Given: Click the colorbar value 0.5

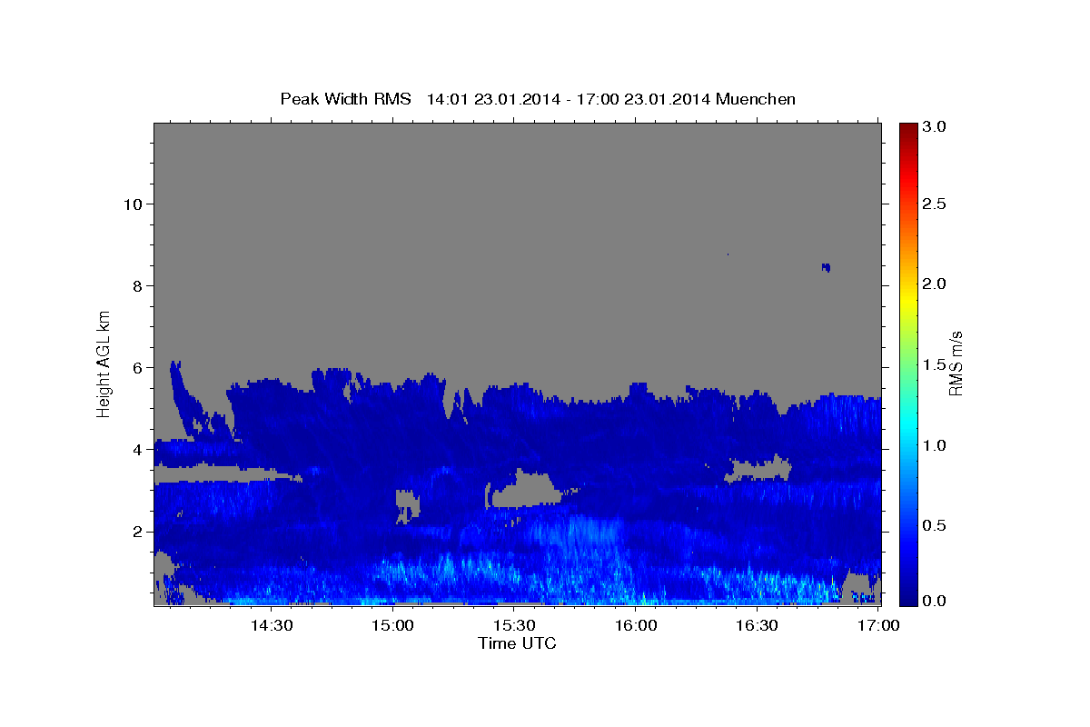Looking at the screenshot, I should click(935, 526).
